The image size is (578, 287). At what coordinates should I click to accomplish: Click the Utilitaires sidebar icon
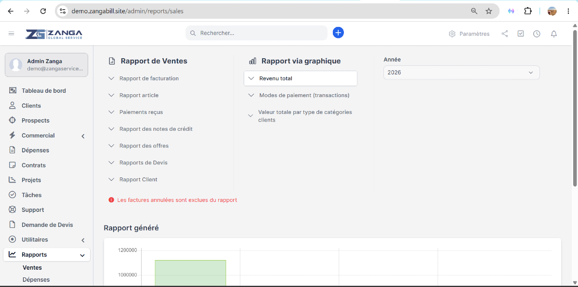click(13, 239)
